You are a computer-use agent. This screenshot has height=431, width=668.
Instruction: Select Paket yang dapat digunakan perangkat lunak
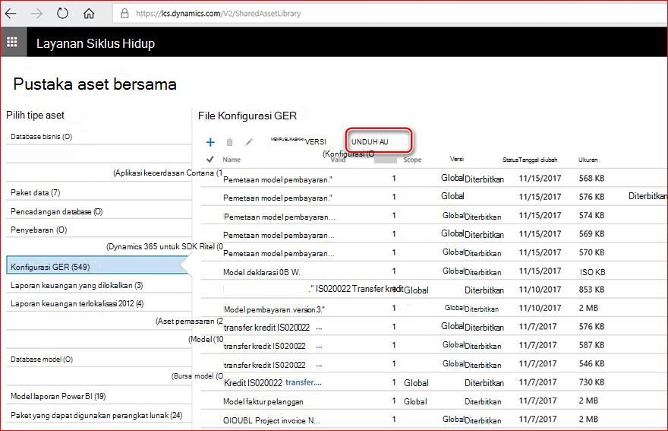[99, 415]
